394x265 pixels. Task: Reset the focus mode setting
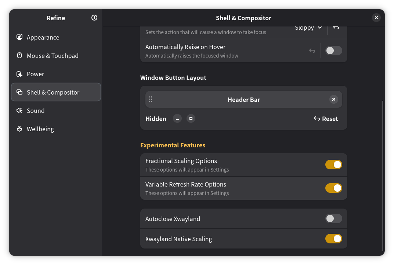[x=336, y=28]
